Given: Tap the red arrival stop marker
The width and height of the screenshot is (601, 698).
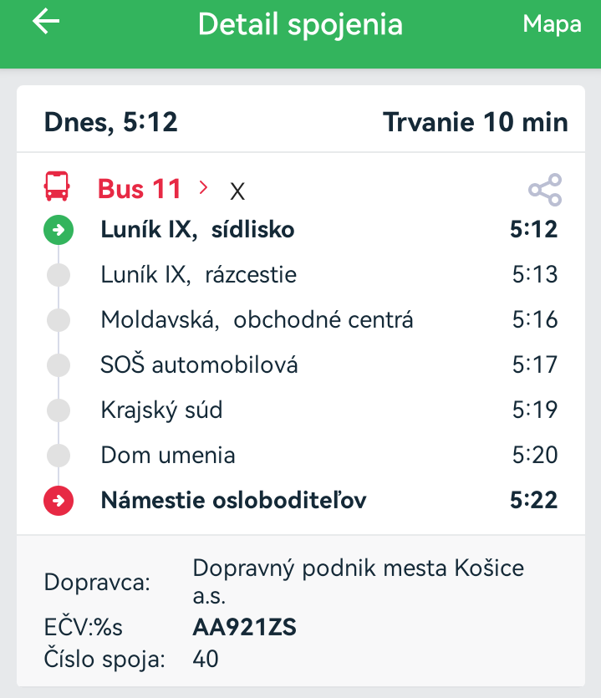Looking at the screenshot, I should tap(59, 501).
